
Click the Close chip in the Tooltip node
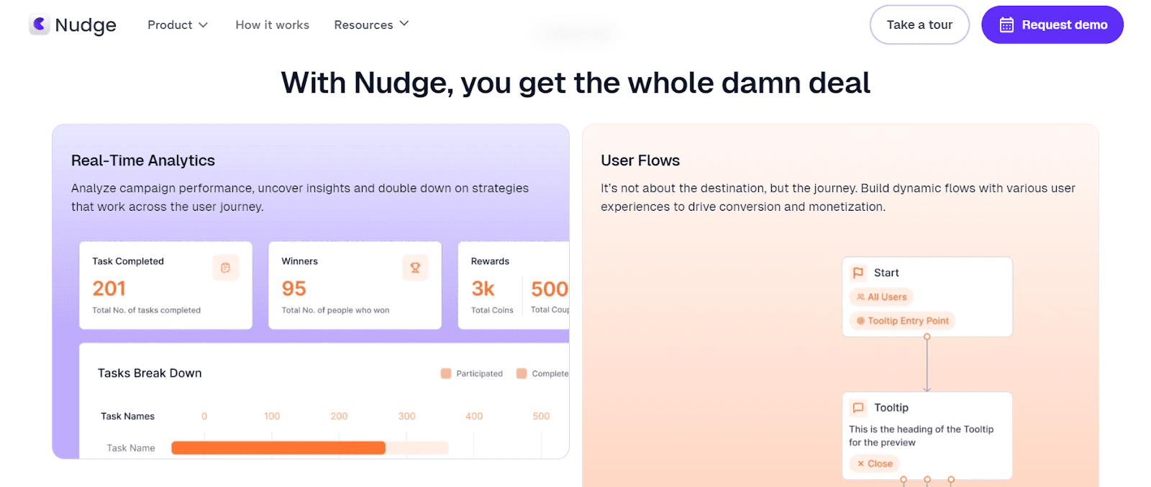tap(875, 464)
